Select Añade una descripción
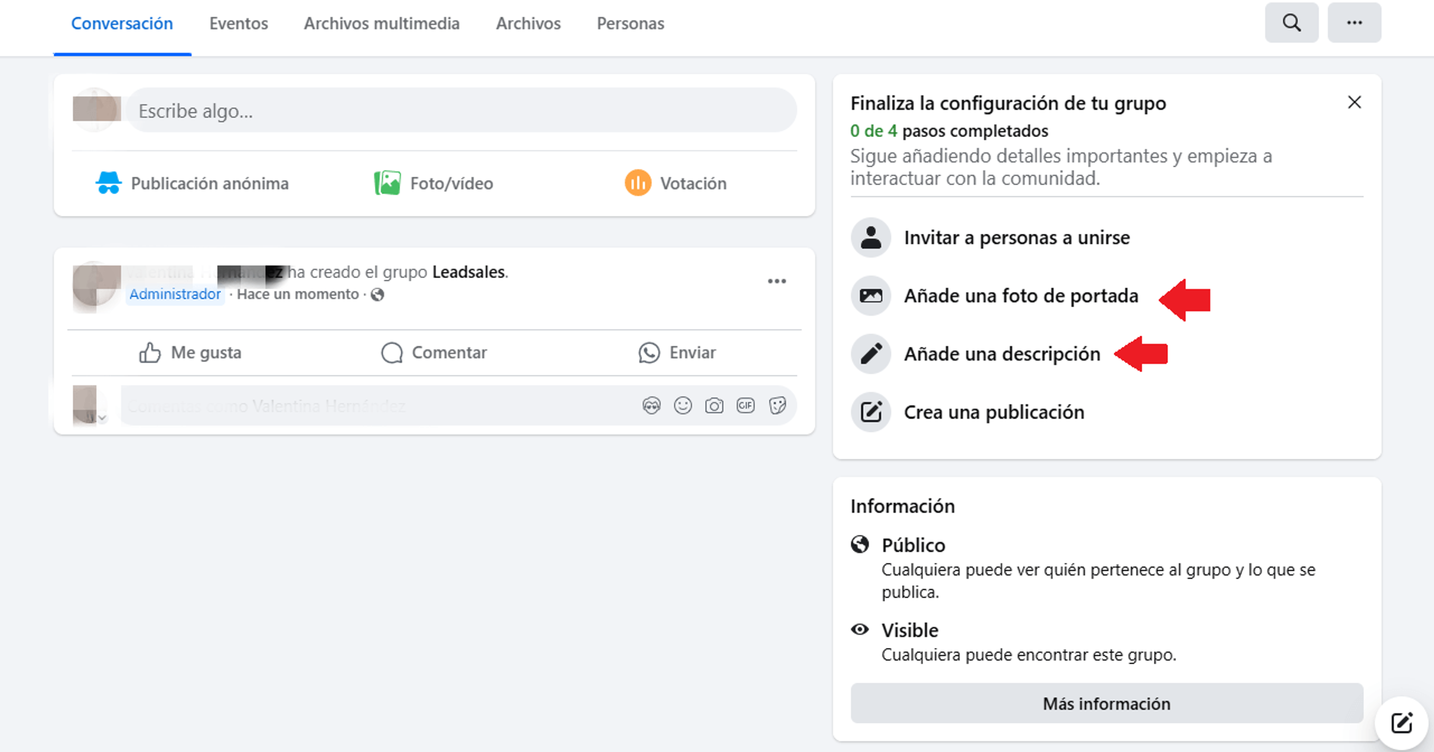Viewport: 1434px width, 752px height. 1002,354
